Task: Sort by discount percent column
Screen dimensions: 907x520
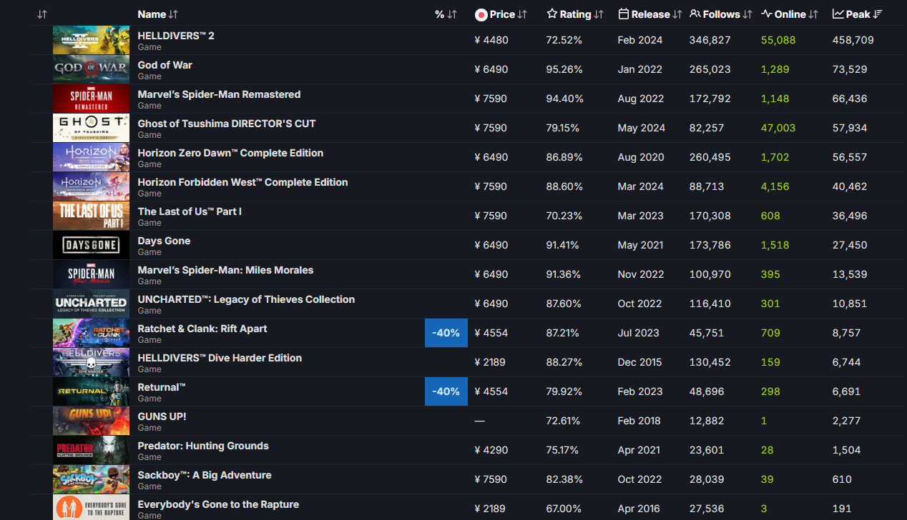Action: tap(446, 14)
